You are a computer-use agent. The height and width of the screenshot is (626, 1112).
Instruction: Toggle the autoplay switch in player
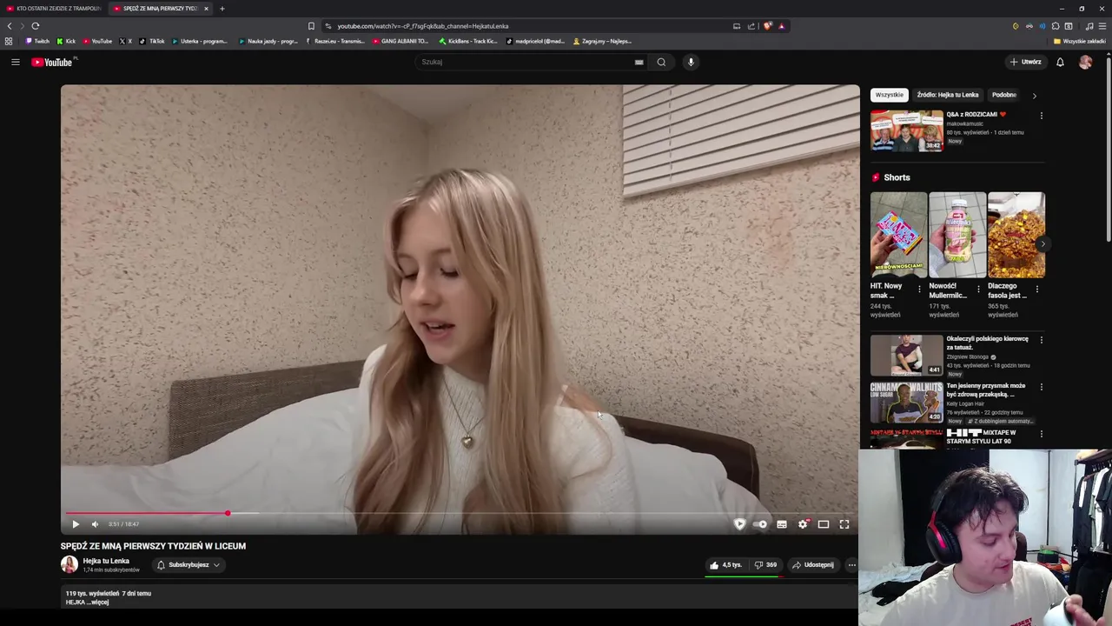pyautogui.click(x=760, y=524)
